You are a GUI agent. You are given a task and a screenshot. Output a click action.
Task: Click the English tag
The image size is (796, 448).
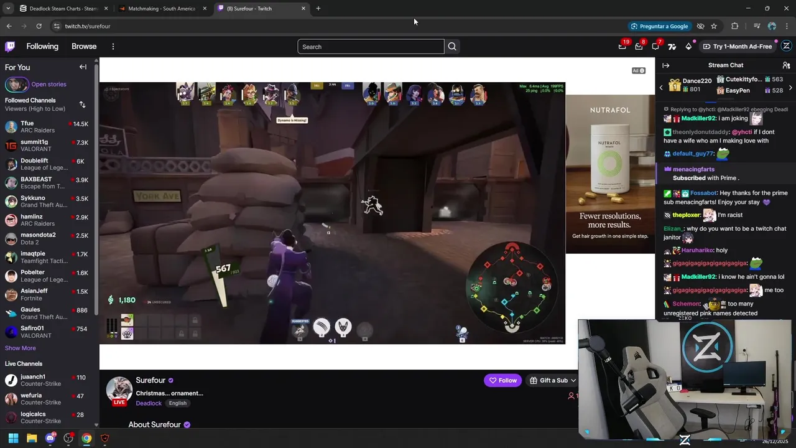pyautogui.click(x=178, y=403)
